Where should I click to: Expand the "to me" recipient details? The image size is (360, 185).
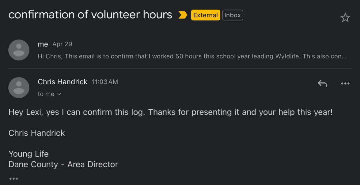(49, 94)
